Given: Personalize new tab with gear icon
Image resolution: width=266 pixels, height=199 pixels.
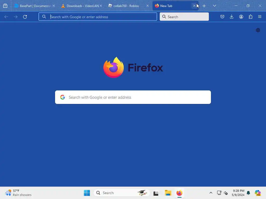Looking at the screenshot, I should pos(258,30).
